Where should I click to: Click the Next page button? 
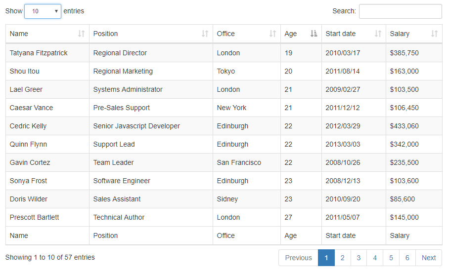click(429, 258)
